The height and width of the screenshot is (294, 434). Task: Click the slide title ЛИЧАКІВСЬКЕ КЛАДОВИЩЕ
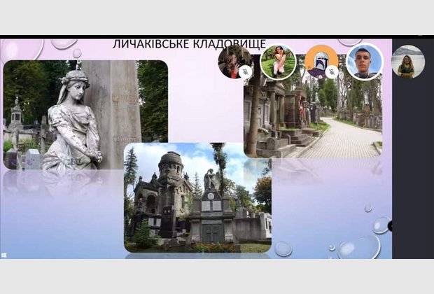point(189,44)
